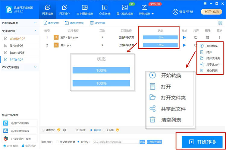This screenshot has height=150, width=226.
Task: Open the 文字语音转换 tab
Action: point(85,10)
